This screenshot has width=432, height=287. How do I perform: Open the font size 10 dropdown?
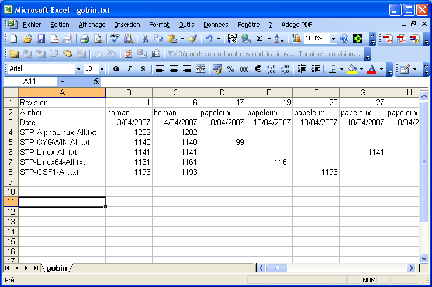(102, 69)
